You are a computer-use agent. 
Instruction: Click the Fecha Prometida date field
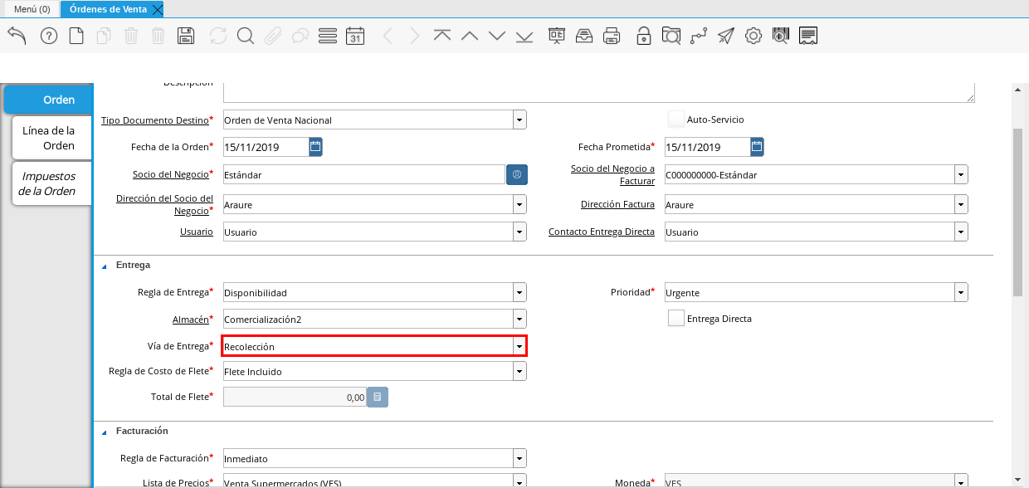[705, 148]
